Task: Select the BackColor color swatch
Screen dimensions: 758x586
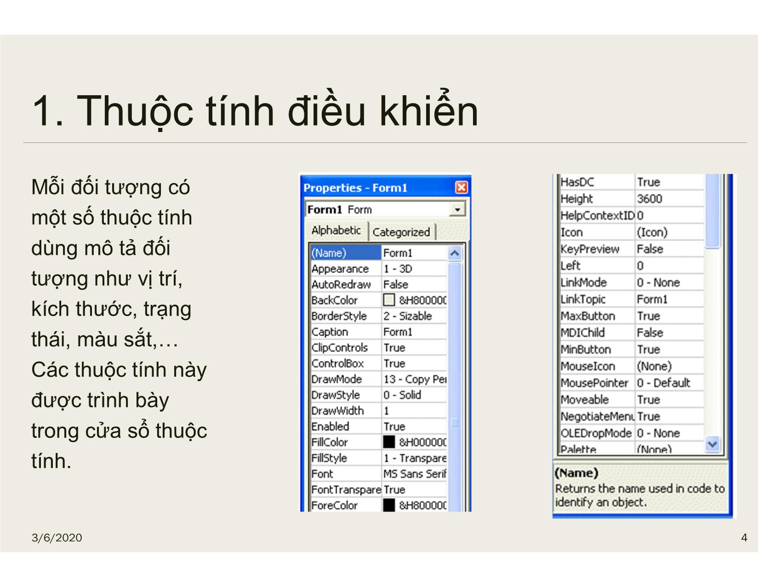Action: point(389,300)
